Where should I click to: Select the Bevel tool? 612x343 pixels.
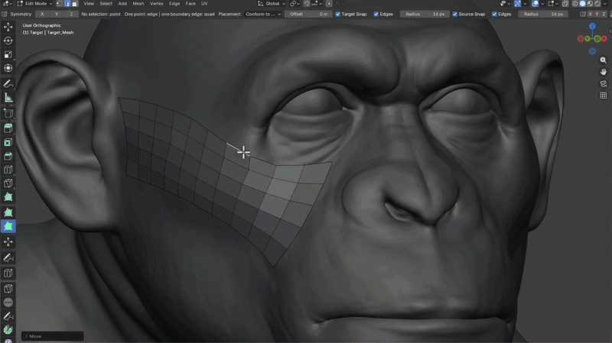8,157
